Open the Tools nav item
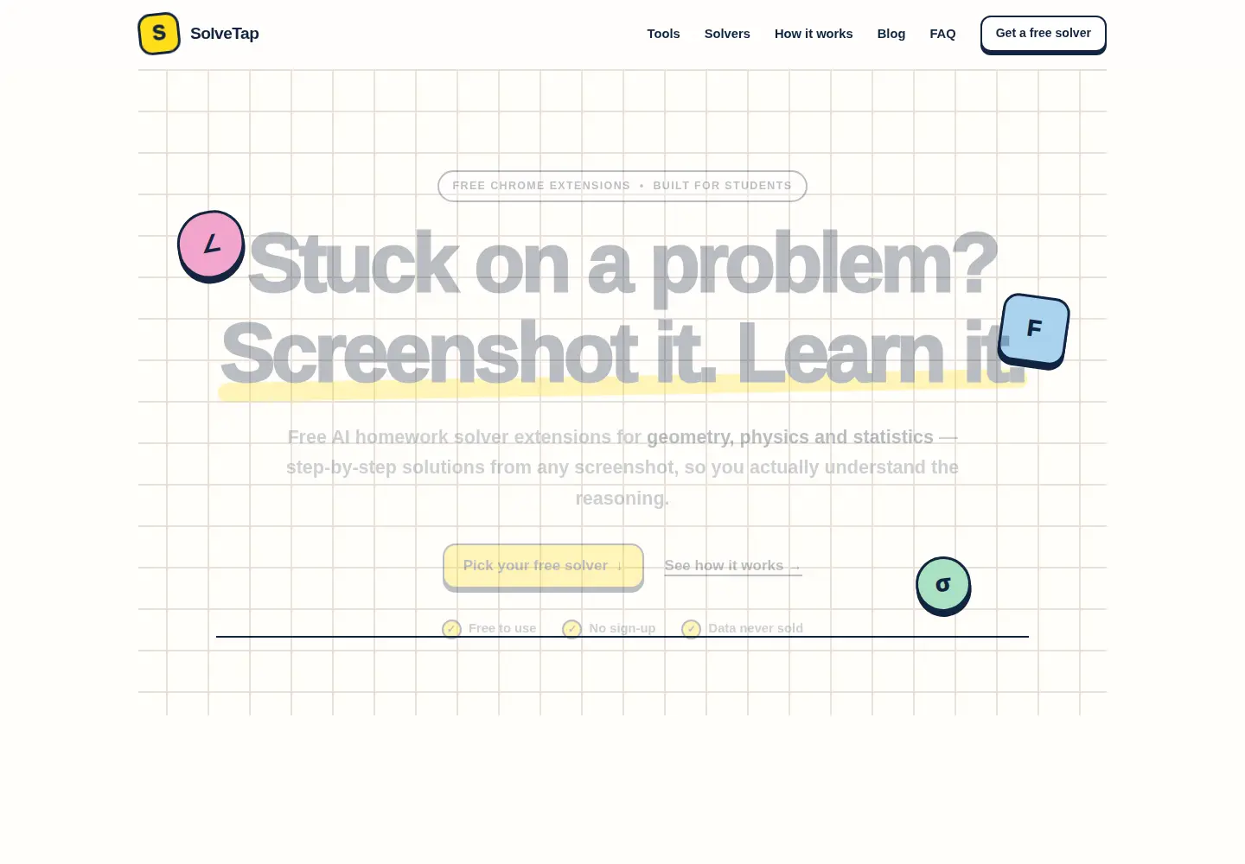Viewport: 1245px width, 864px height. (x=663, y=34)
